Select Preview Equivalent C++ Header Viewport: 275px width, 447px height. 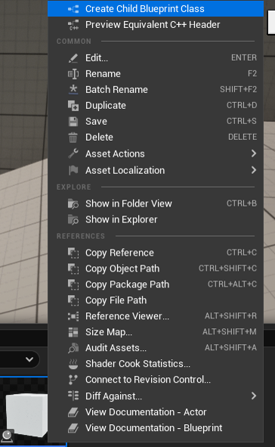pos(156,25)
